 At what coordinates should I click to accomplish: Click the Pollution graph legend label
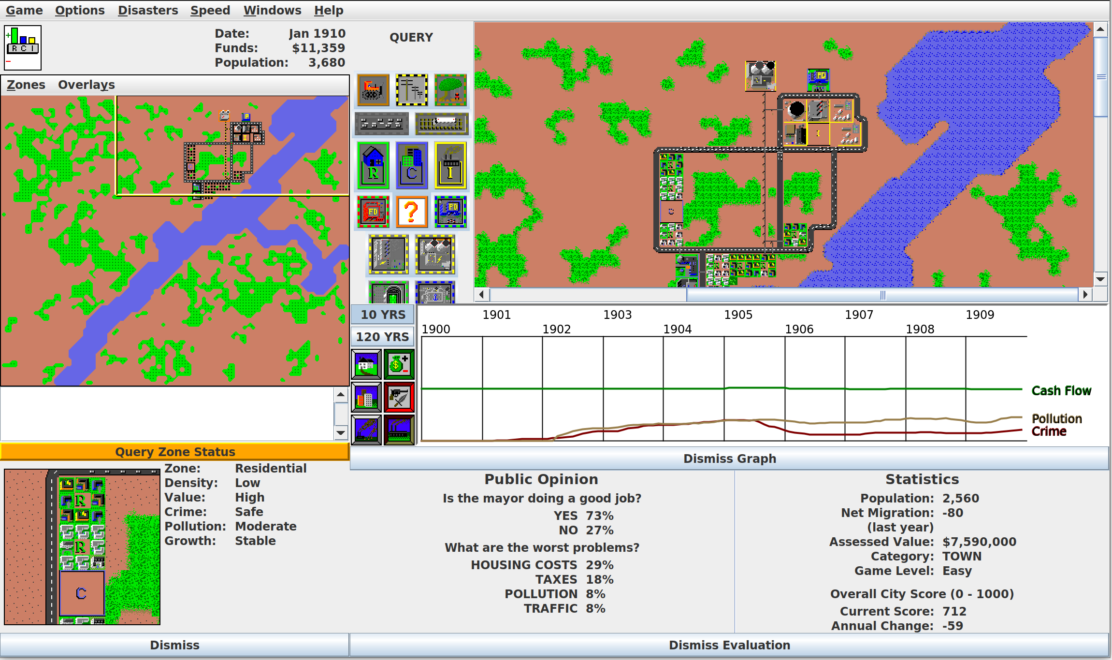click(1056, 418)
